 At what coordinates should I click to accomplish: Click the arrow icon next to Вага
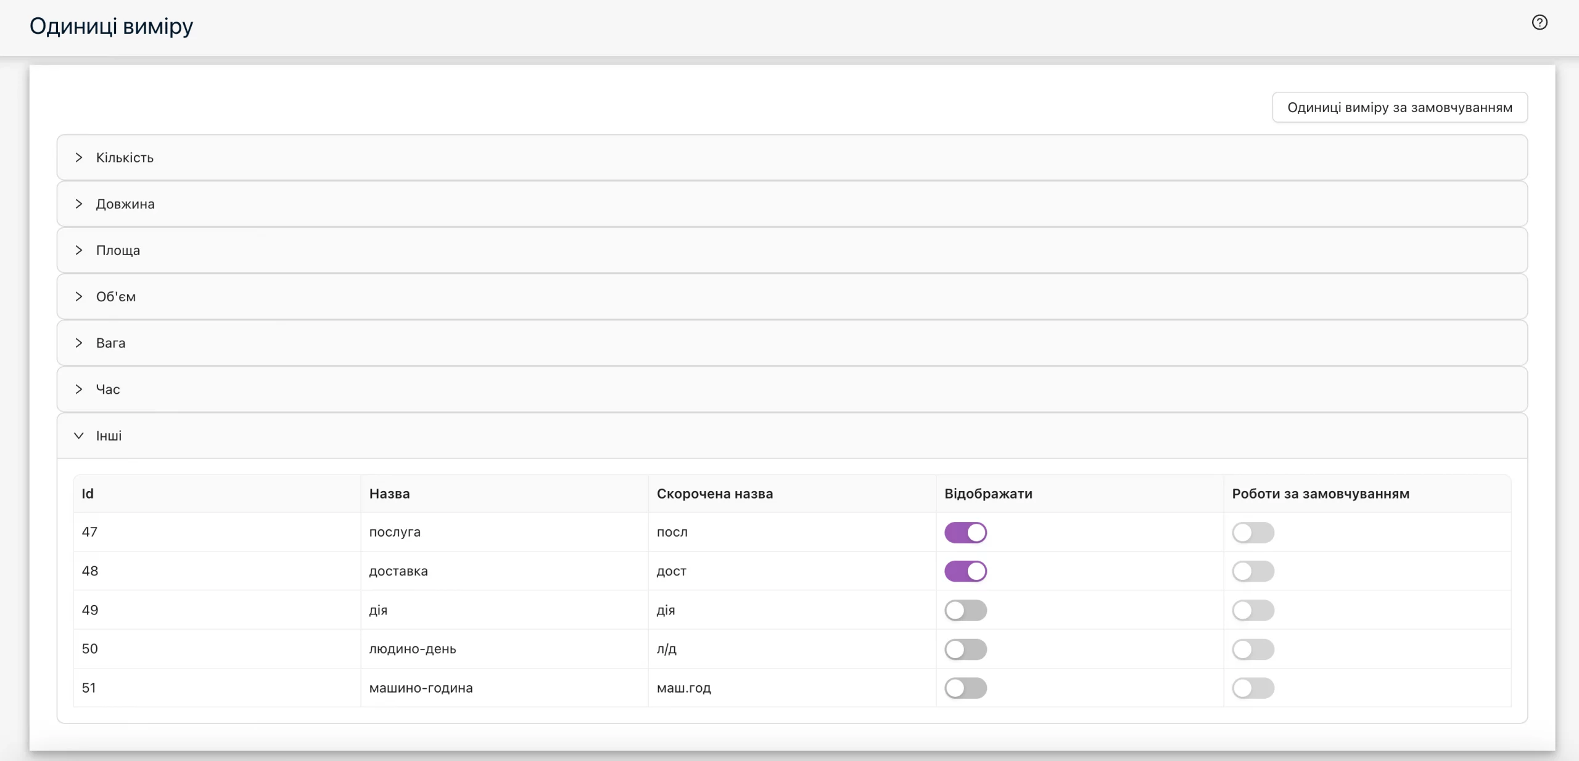pos(79,343)
